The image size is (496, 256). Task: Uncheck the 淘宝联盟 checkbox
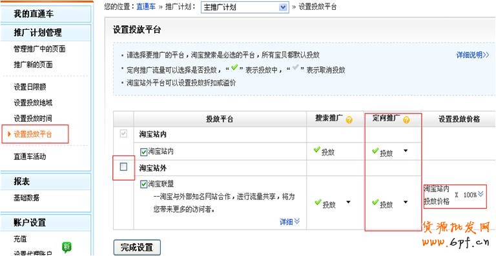pyautogui.click(x=144, y=184)
